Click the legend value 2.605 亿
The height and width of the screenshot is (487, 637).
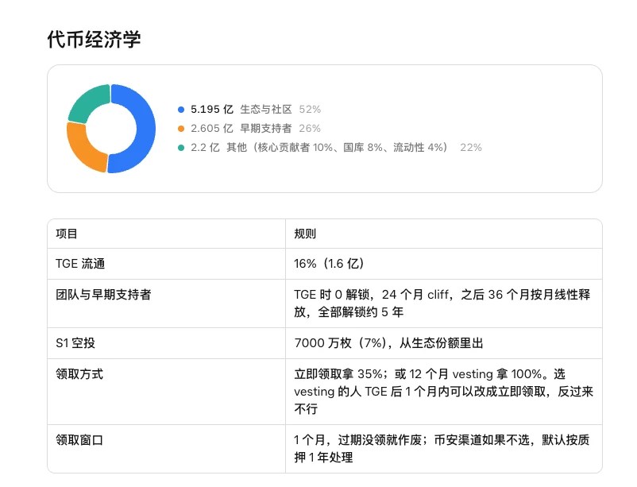(212, 129)
